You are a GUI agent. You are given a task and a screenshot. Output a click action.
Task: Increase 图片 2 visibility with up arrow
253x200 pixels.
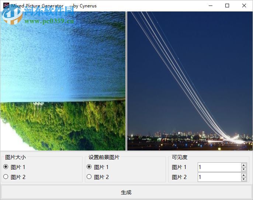click(244, 175)
